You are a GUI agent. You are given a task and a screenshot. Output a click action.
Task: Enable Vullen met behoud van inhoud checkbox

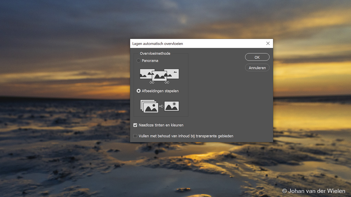point(135,136)
